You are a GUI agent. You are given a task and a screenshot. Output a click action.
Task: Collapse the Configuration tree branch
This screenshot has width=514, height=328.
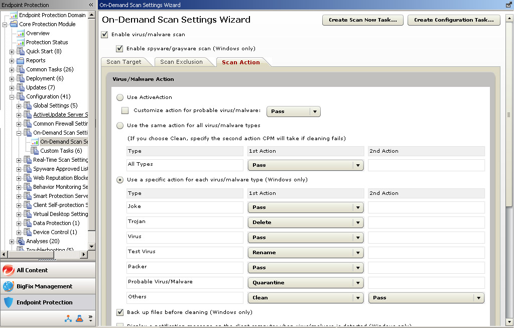tap(12, 96)
